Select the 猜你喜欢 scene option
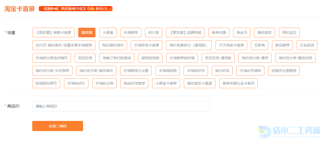321x142 pixels. (x=265, y=33)
